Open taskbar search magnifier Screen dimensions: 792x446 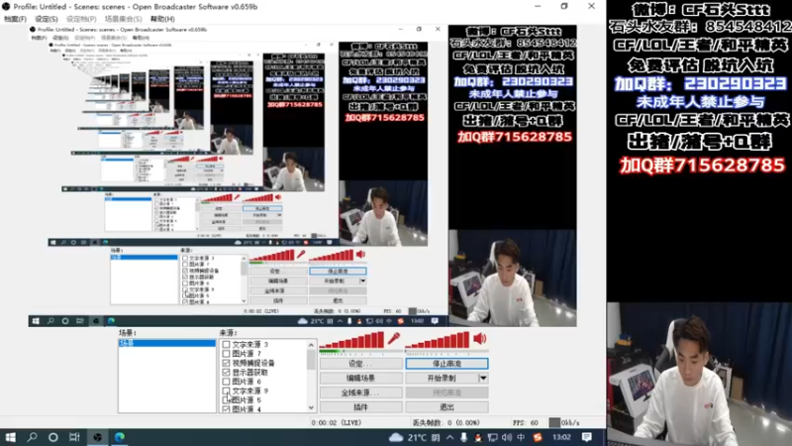[32, 437]
